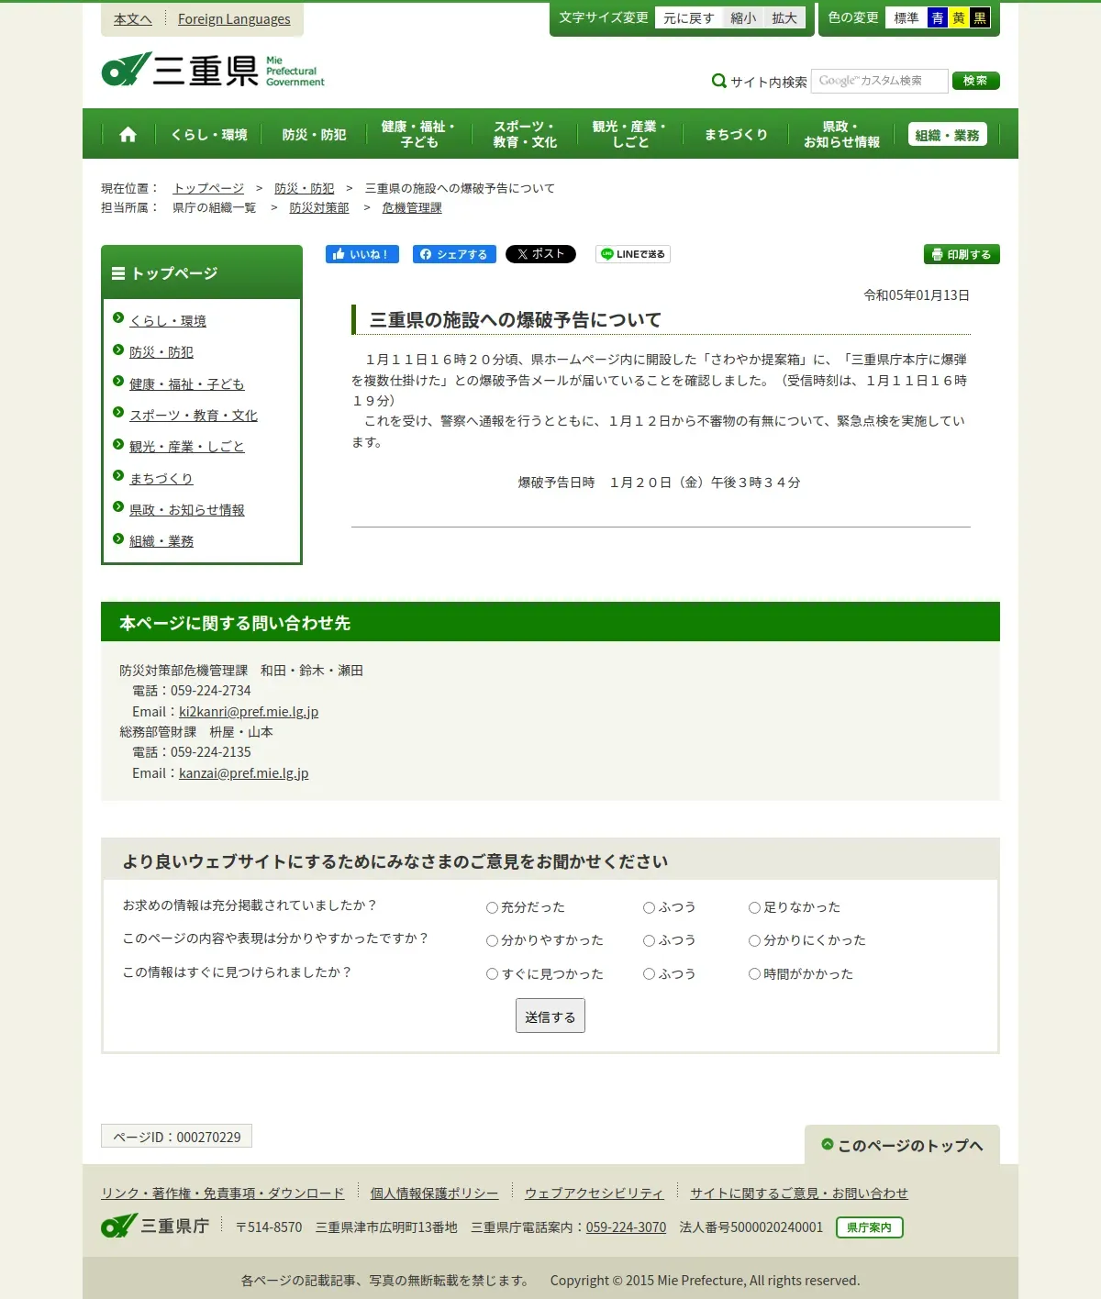1101x1299 pixels.
Task: Open まちづくり navigation menu
Action: 736,134
